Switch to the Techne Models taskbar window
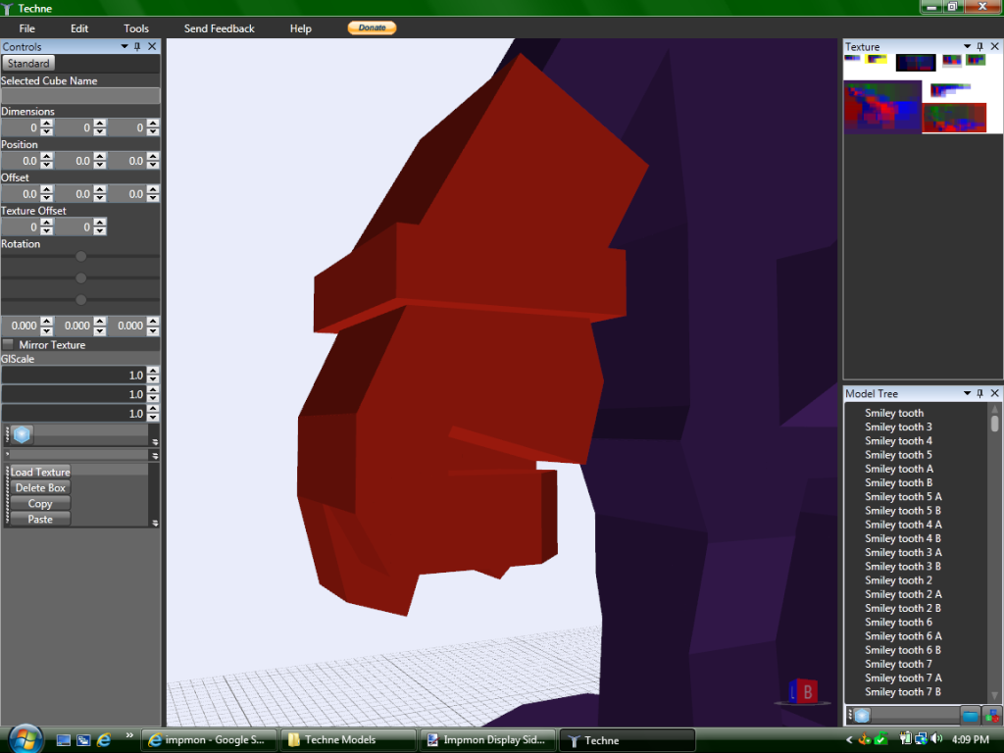 click(x=348, y=740)
